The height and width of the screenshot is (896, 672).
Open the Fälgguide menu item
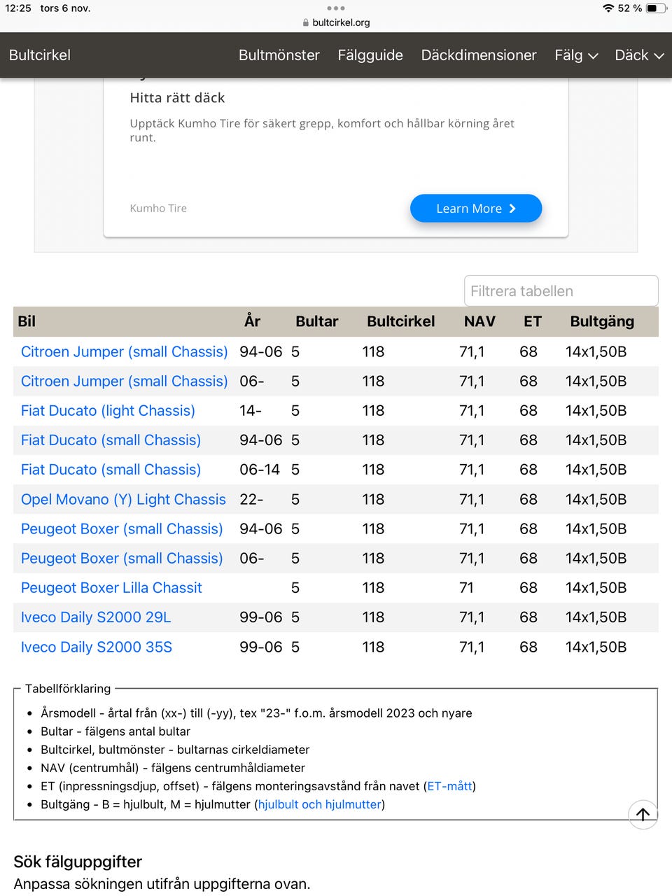370,55
